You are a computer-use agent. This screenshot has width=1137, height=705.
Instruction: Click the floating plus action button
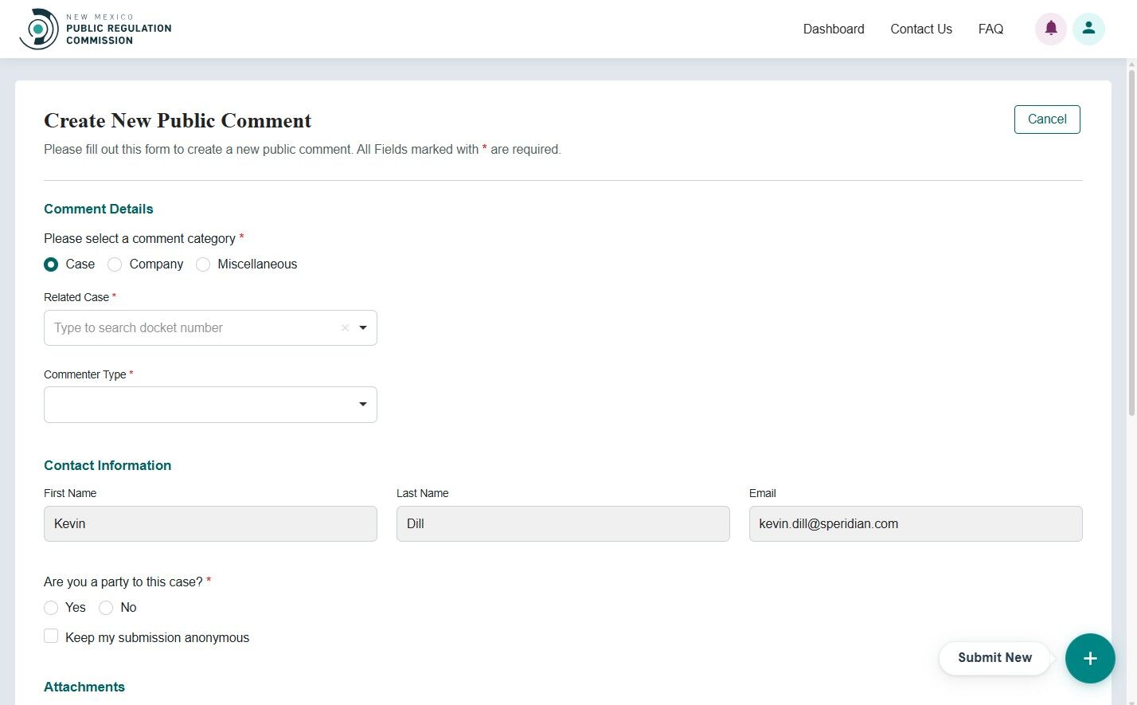[1090, 658]
